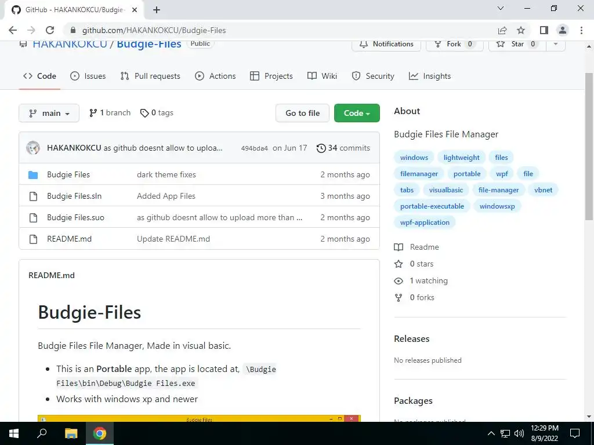Open the Actions tab
The width and height of the screenshot is (594, 445).
coord(215,76)
